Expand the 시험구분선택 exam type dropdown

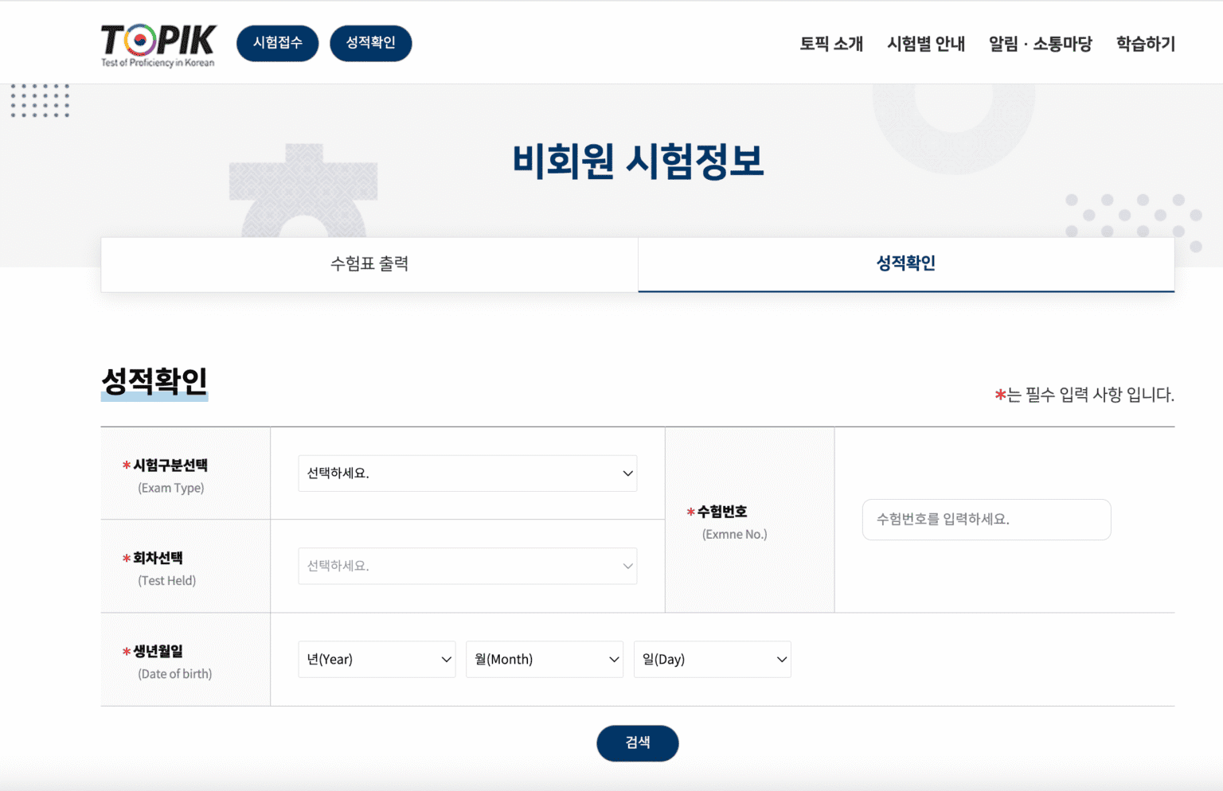click(x=467, y=473)
